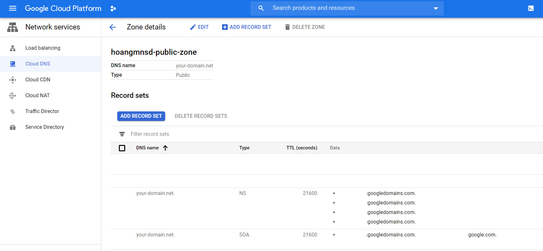Open the hamburger navigation menu
This screenshot has width=543, height=251.
point(13,8)
